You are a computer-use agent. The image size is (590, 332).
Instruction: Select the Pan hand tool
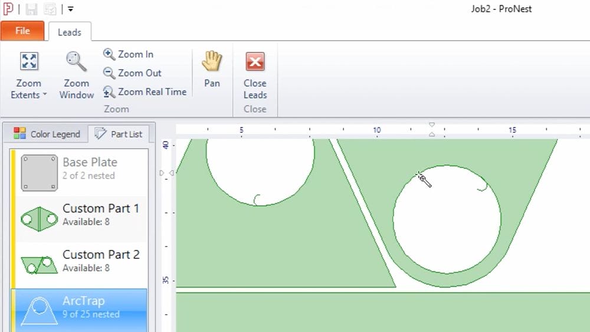coord(212,62)
